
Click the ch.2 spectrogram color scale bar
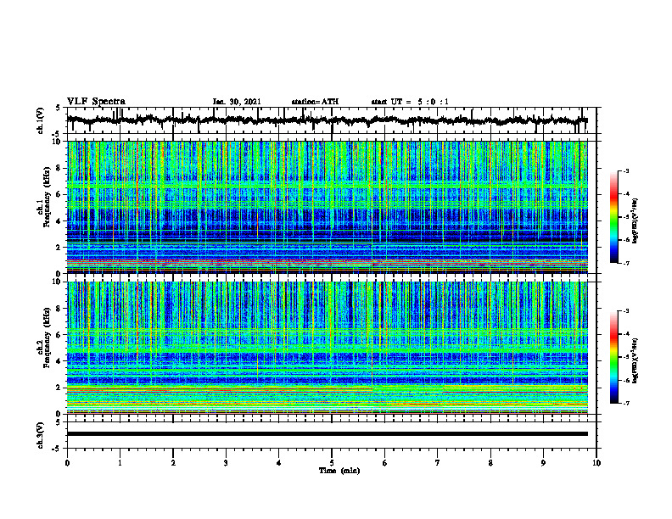[x=613, y=357]
